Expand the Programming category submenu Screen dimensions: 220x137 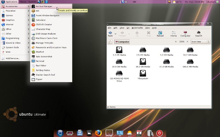pos(15,38)
